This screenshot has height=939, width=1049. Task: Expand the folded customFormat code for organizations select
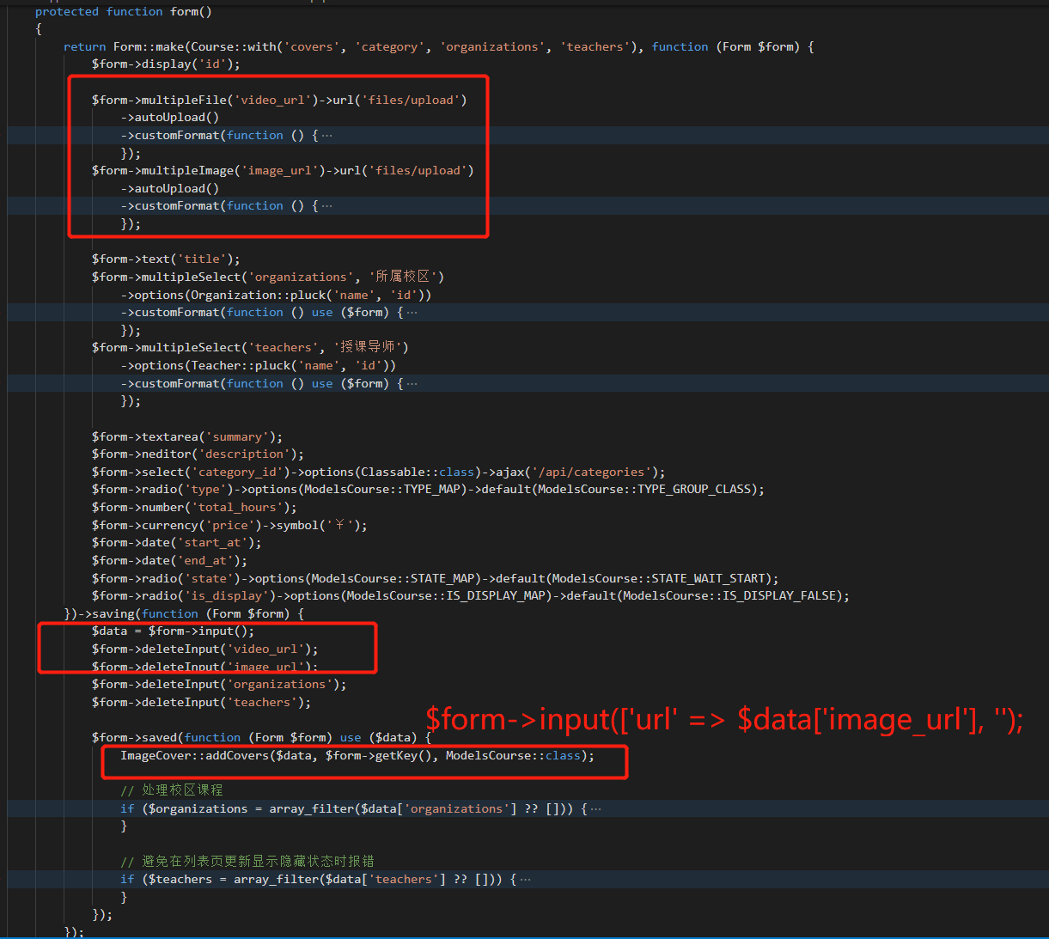(411, 312)
